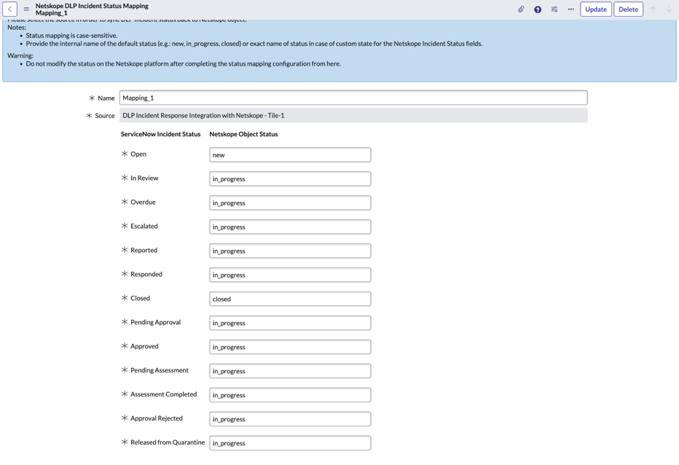The width and height of the screenshot is (679, 465).
Task: Click the 'Status mapping is case-sensitive' note
Action: [71, 36]
